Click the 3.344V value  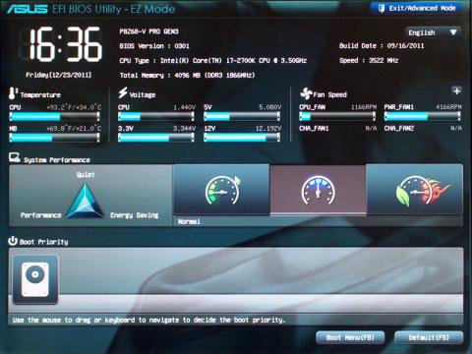pos(184,129)
